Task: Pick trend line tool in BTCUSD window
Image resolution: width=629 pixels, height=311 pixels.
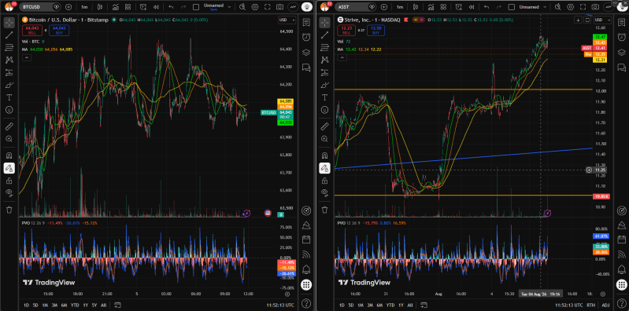Action: [9, 35]
